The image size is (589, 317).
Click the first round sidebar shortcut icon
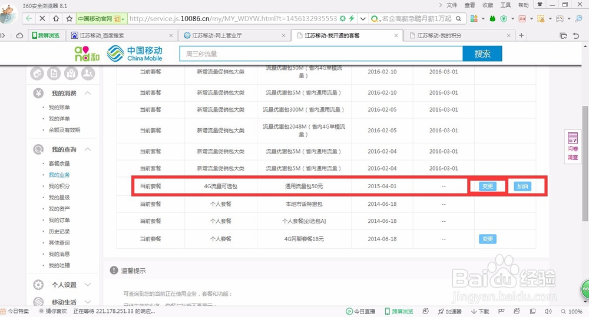point(37,73)
